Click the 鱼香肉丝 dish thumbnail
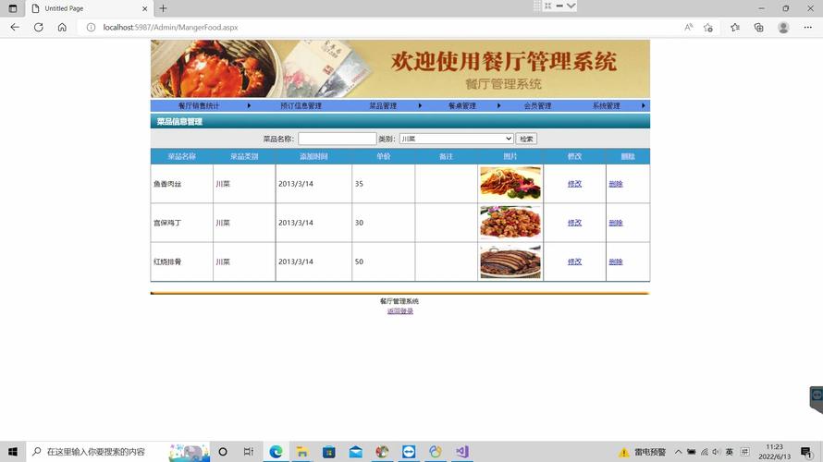This screenshot has width=823, height=462. [x=510, y=184]
